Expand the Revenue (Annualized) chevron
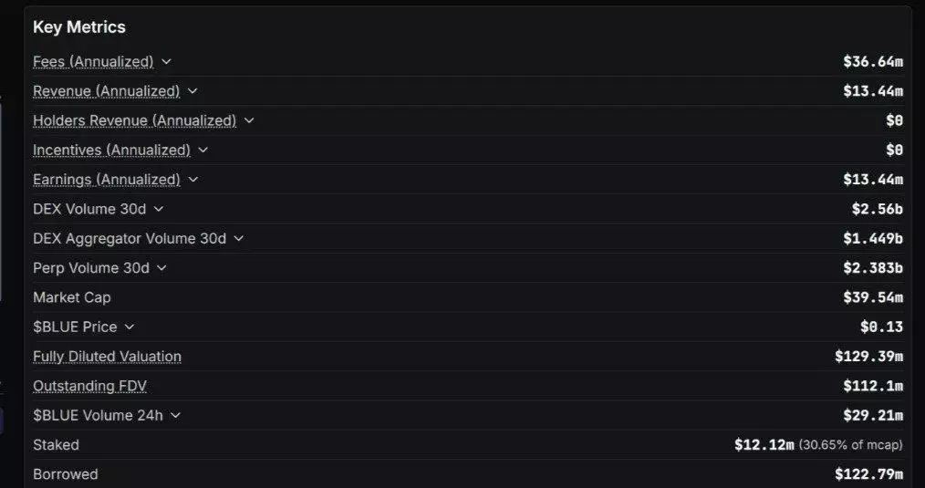This screenshot has height=488, width=925. pos(192,91)
